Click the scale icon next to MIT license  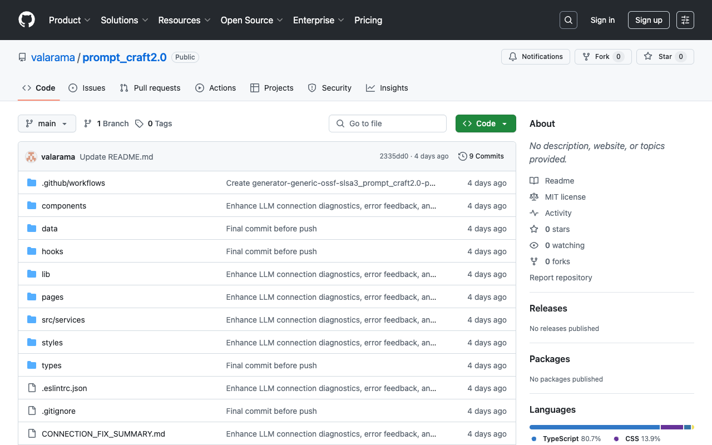pos(534,197)
